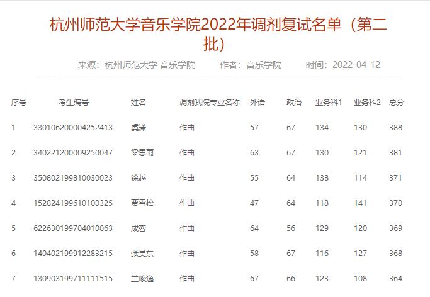Click the name 张昊东
The width and height of the screenshot is (430, 297).
[142, 254]
